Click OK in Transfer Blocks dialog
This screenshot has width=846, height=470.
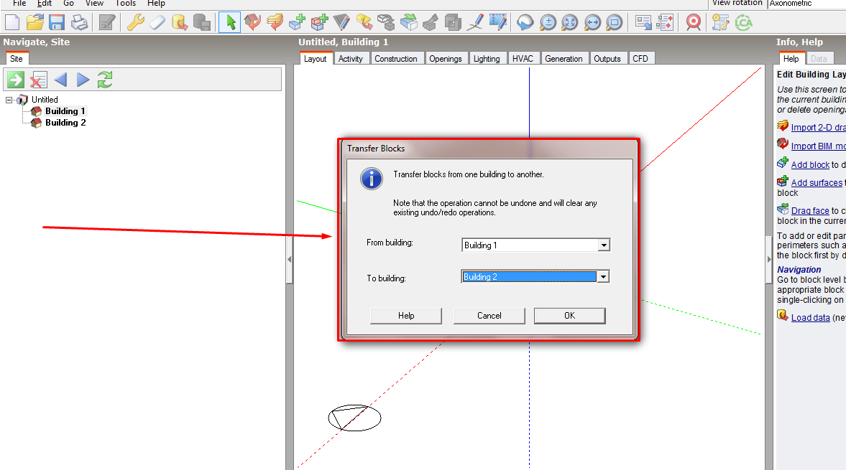click(x=570, y=316)
